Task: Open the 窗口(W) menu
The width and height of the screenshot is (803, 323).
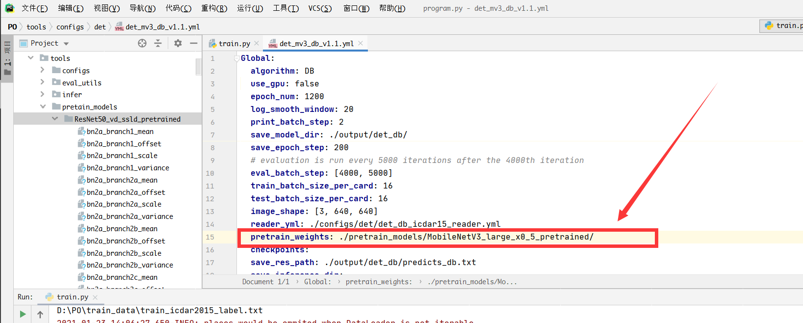Action: [x=356, y=8]
